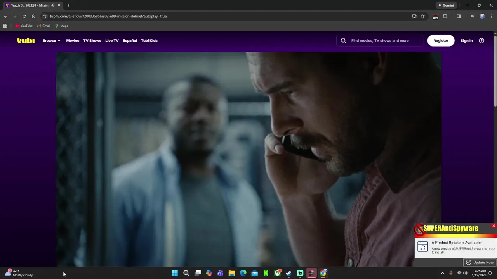Open the Gmail bookmark
Screen dimensions: 497x279
click(x=43, y=26)
